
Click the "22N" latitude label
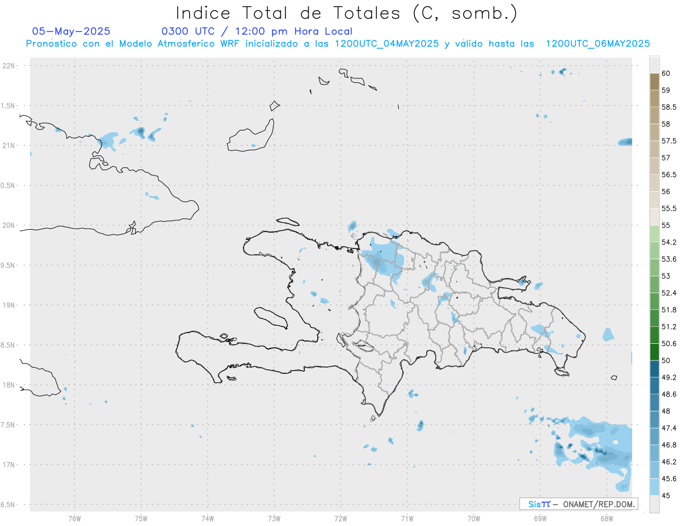(x=10, y=66)
